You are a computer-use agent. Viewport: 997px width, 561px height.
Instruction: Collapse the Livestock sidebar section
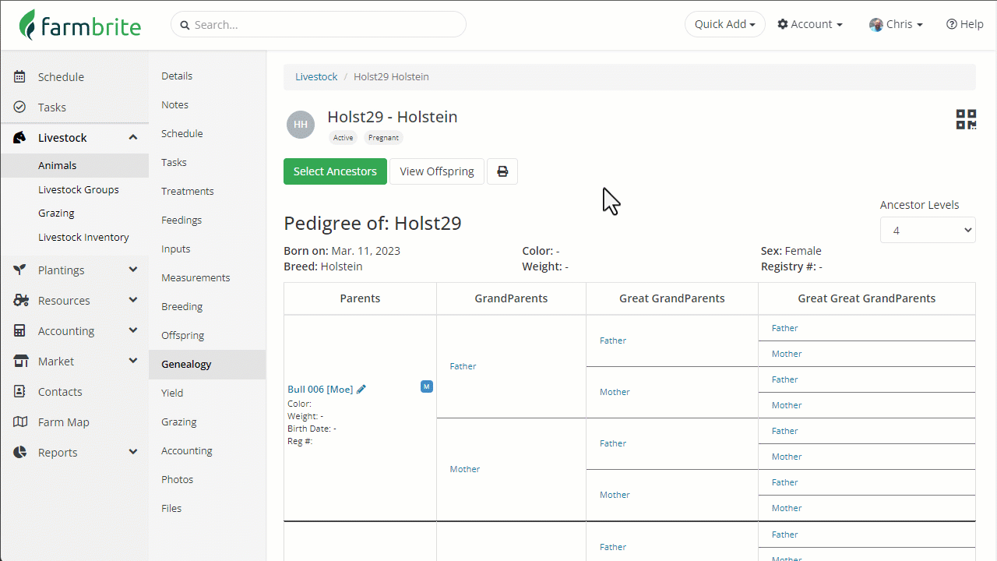coord(132,138)
